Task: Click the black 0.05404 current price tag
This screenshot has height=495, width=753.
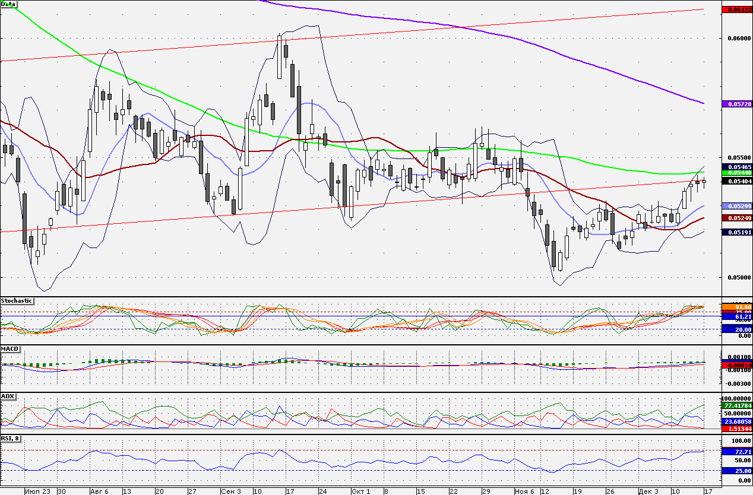Action: (x=736, y=181)
